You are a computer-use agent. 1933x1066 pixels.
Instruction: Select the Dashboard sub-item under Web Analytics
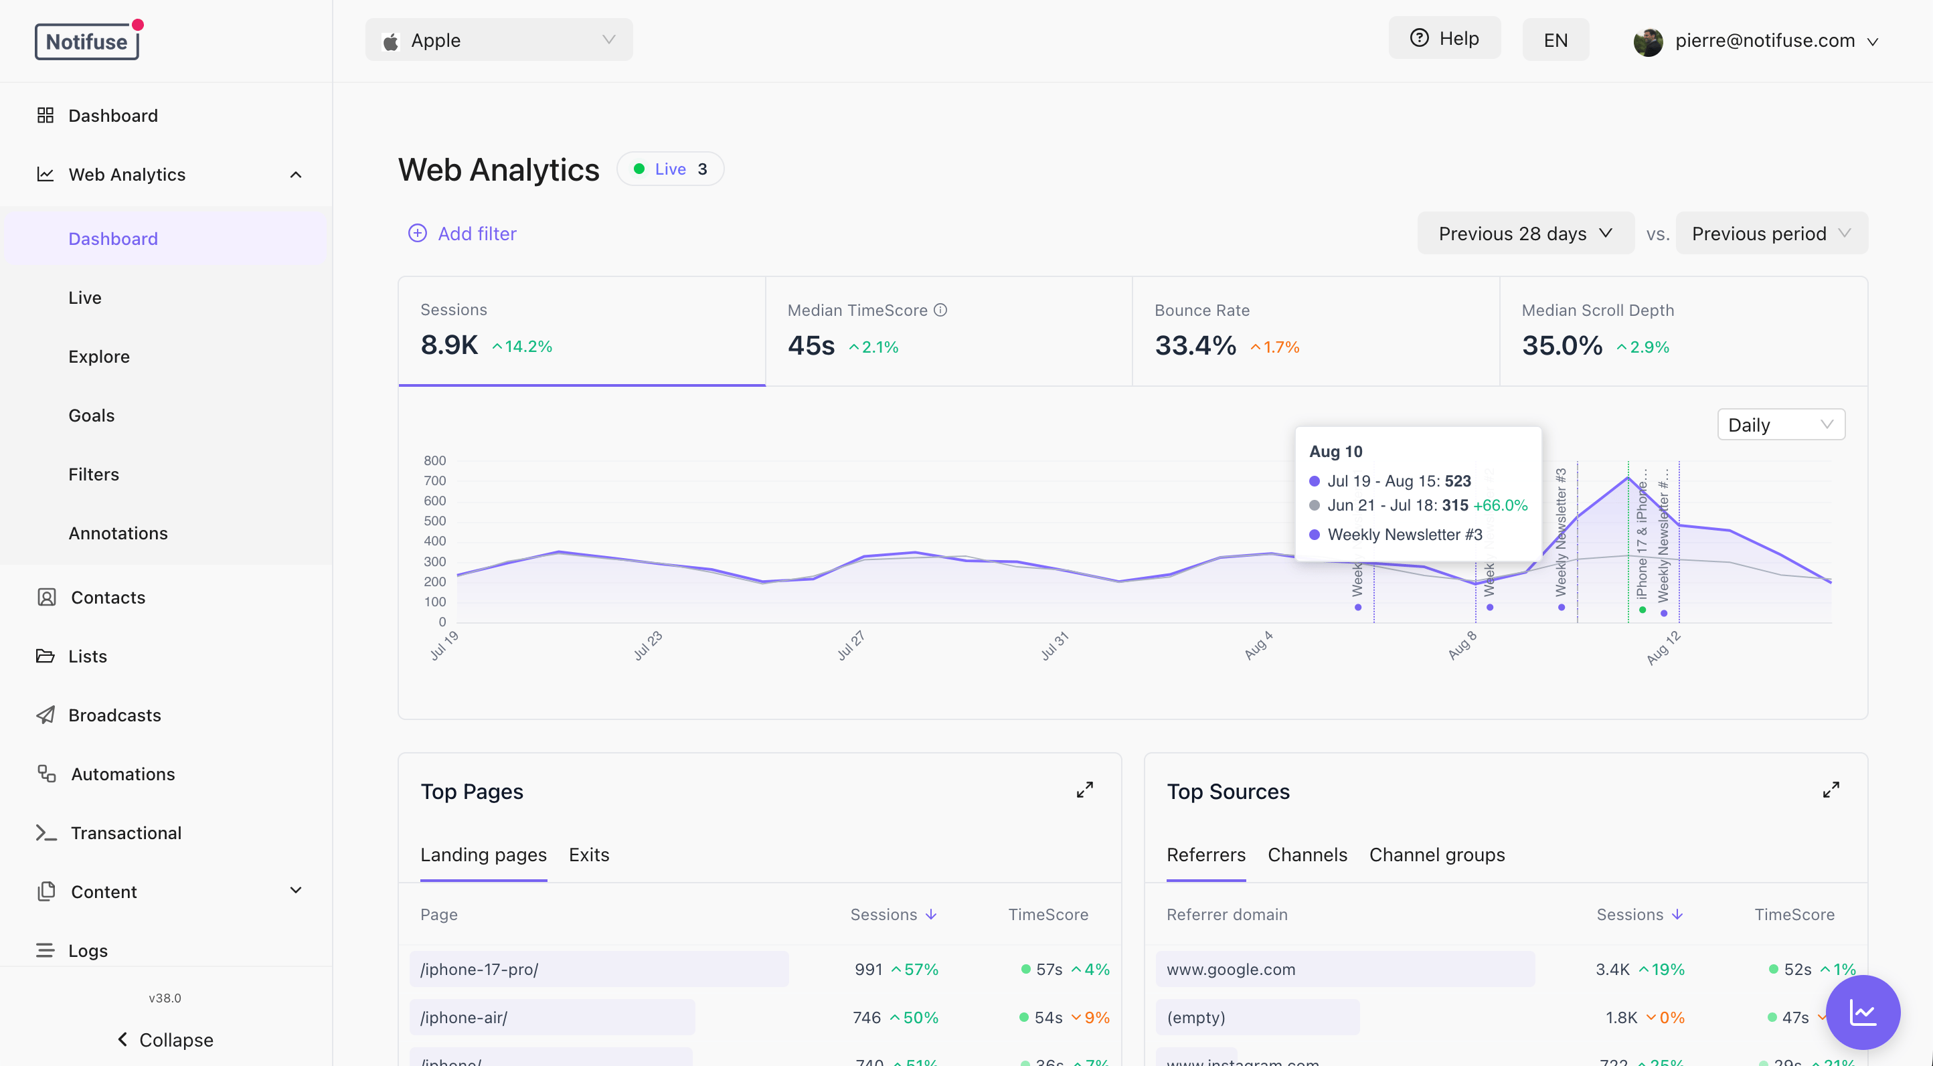165,238
